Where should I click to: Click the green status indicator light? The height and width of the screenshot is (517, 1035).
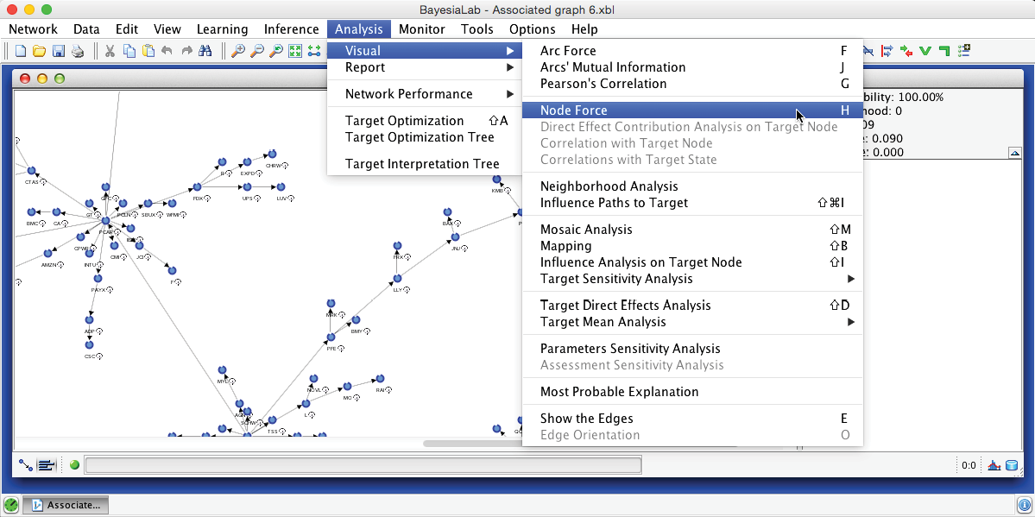coord(74,465)
